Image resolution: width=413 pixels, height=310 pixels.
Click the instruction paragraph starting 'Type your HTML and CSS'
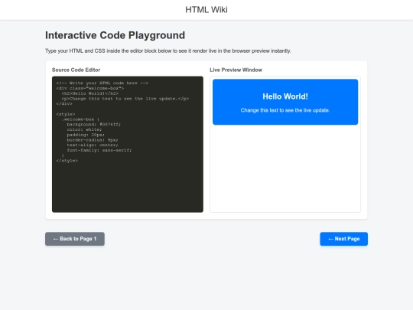click(x=168, y=51)
